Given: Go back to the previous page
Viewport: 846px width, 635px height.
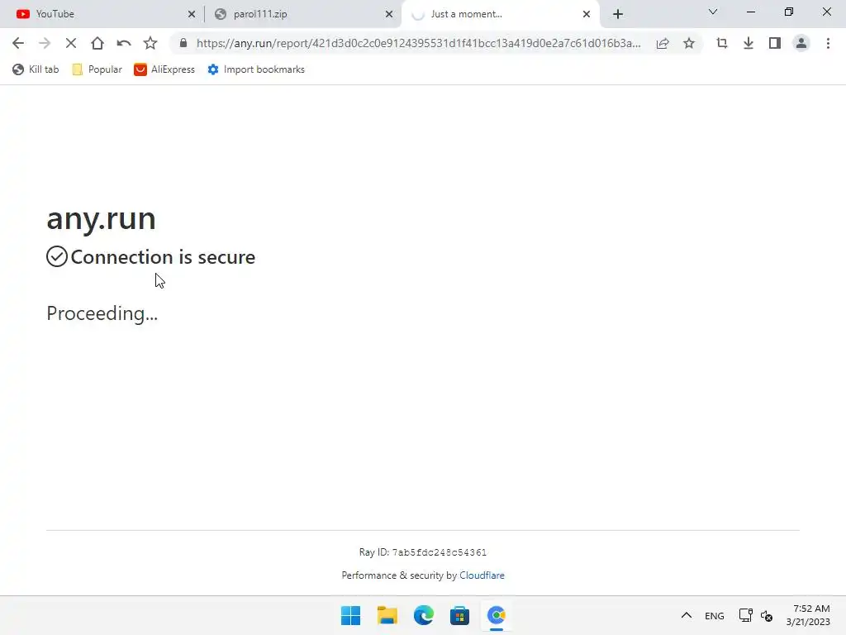Looking at the screenshot, I should click(x=18, y=43).
